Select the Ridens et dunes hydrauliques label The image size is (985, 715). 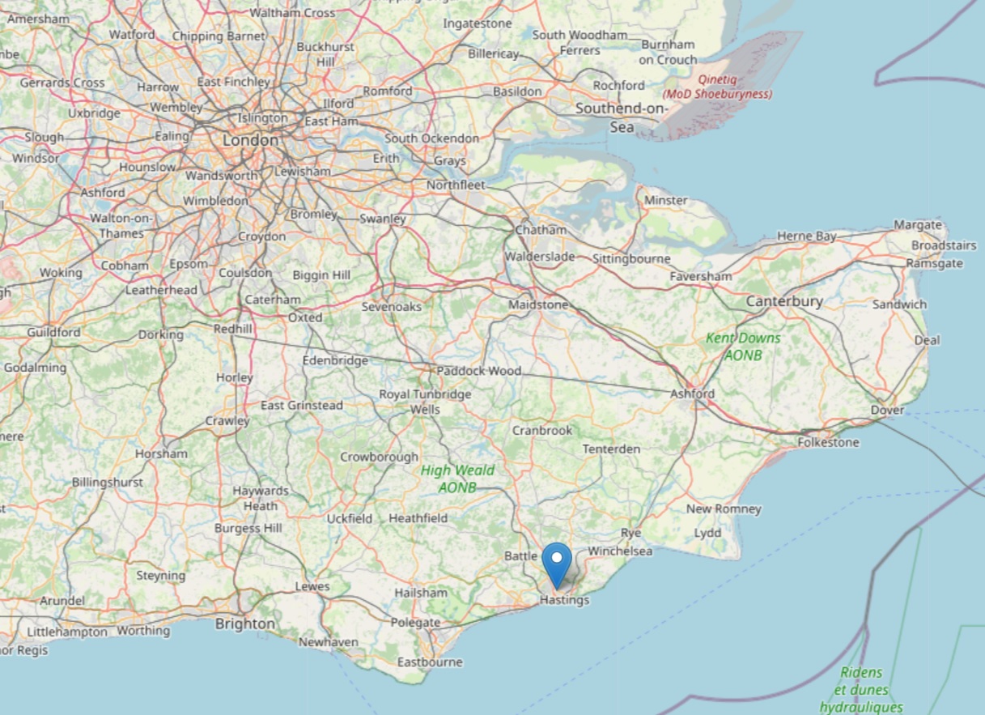860,690
